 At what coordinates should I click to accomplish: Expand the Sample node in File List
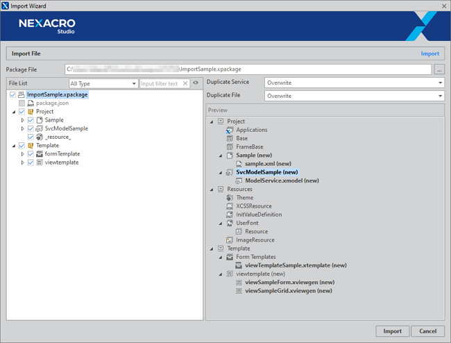pyautogui.click(x=22, y=120)
